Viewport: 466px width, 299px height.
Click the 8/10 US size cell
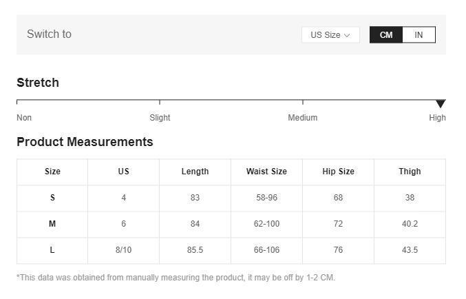(x=123, y=250)
